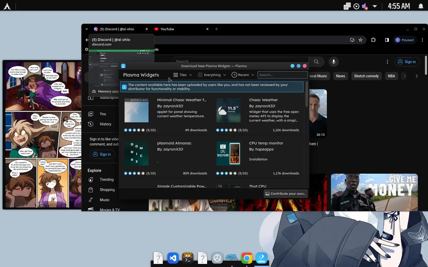Click the Sign in button in YouTube sidebar

click(102, 154)
